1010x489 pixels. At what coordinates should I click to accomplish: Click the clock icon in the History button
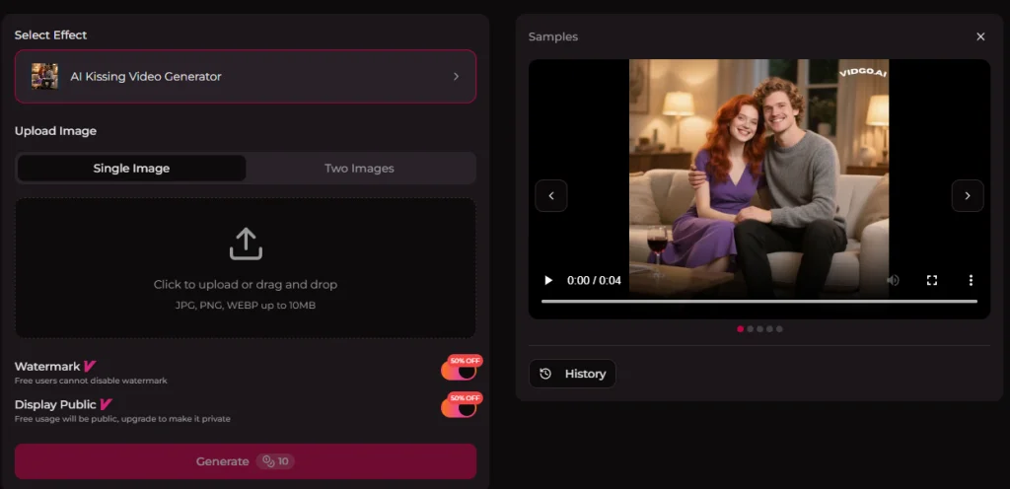click(x=545, y=374)
